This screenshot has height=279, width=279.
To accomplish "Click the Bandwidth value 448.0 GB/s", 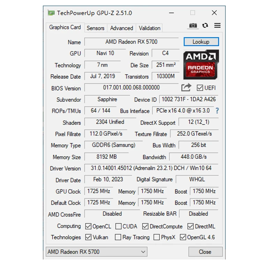I will pos(194,157).
